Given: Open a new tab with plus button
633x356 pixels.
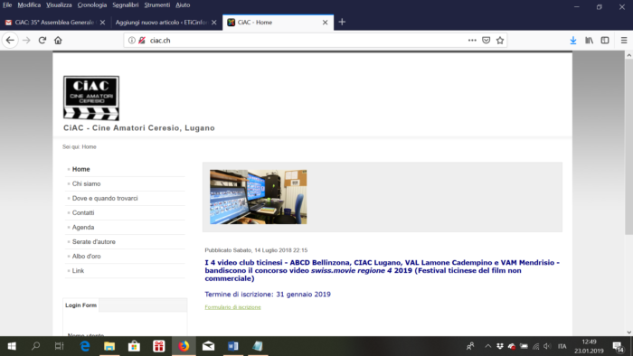Looking at the screenshot, I should tap(342, 23).
